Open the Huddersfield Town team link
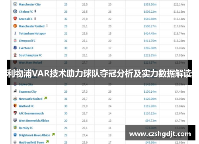Screen dimensions: 199x144 tap(31, 142)
